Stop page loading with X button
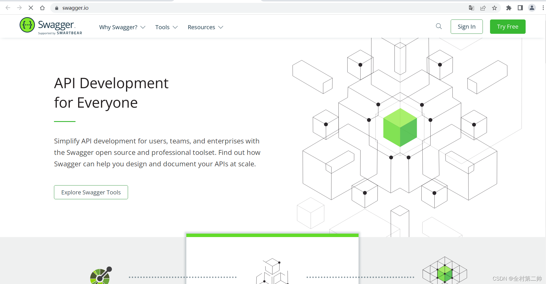Viewport: 546px width, 284px height. pyautogui.click(x=31, y=8)
